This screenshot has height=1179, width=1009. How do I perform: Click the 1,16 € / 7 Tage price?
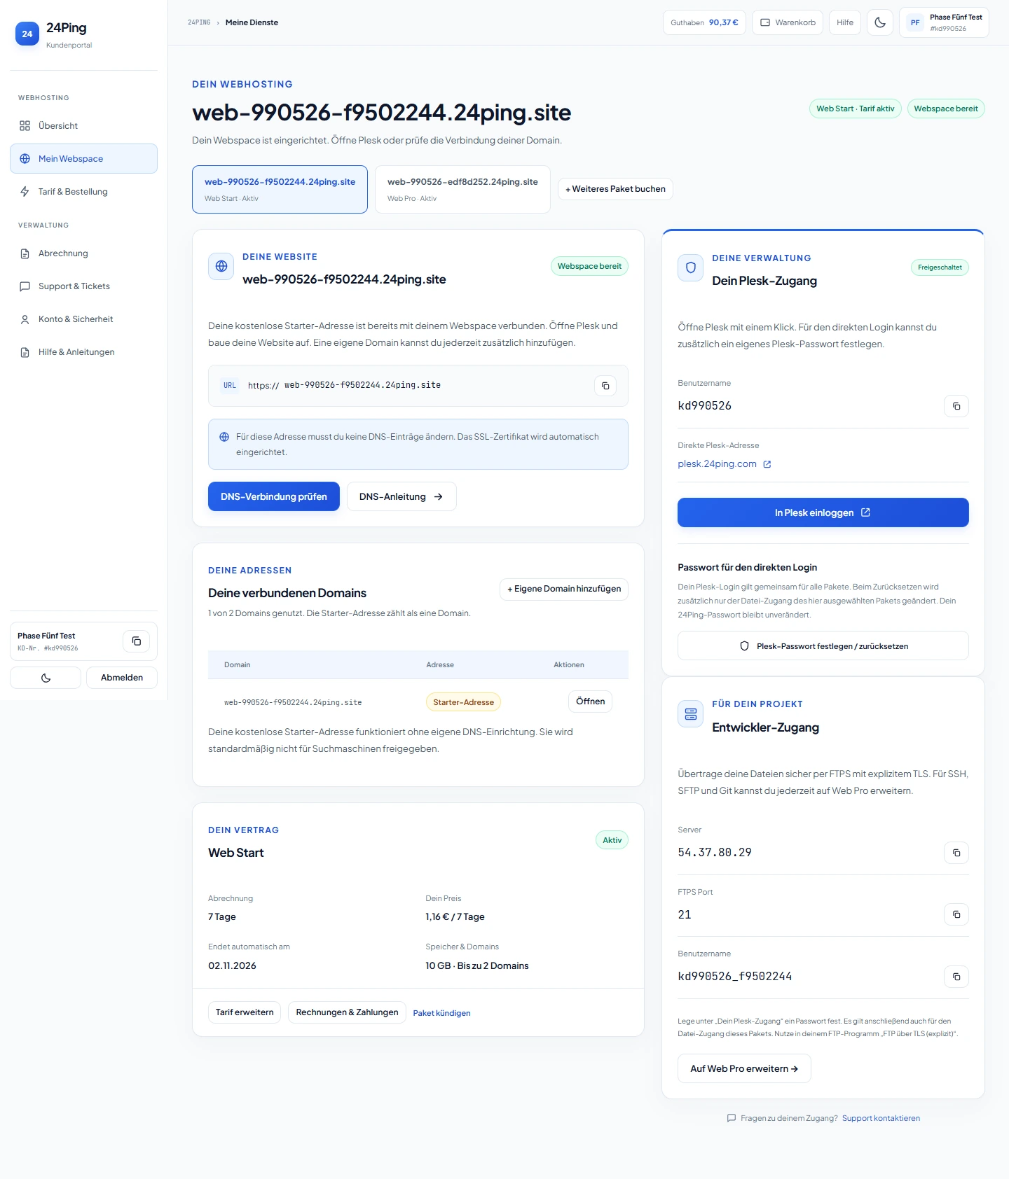click(455, 916)
